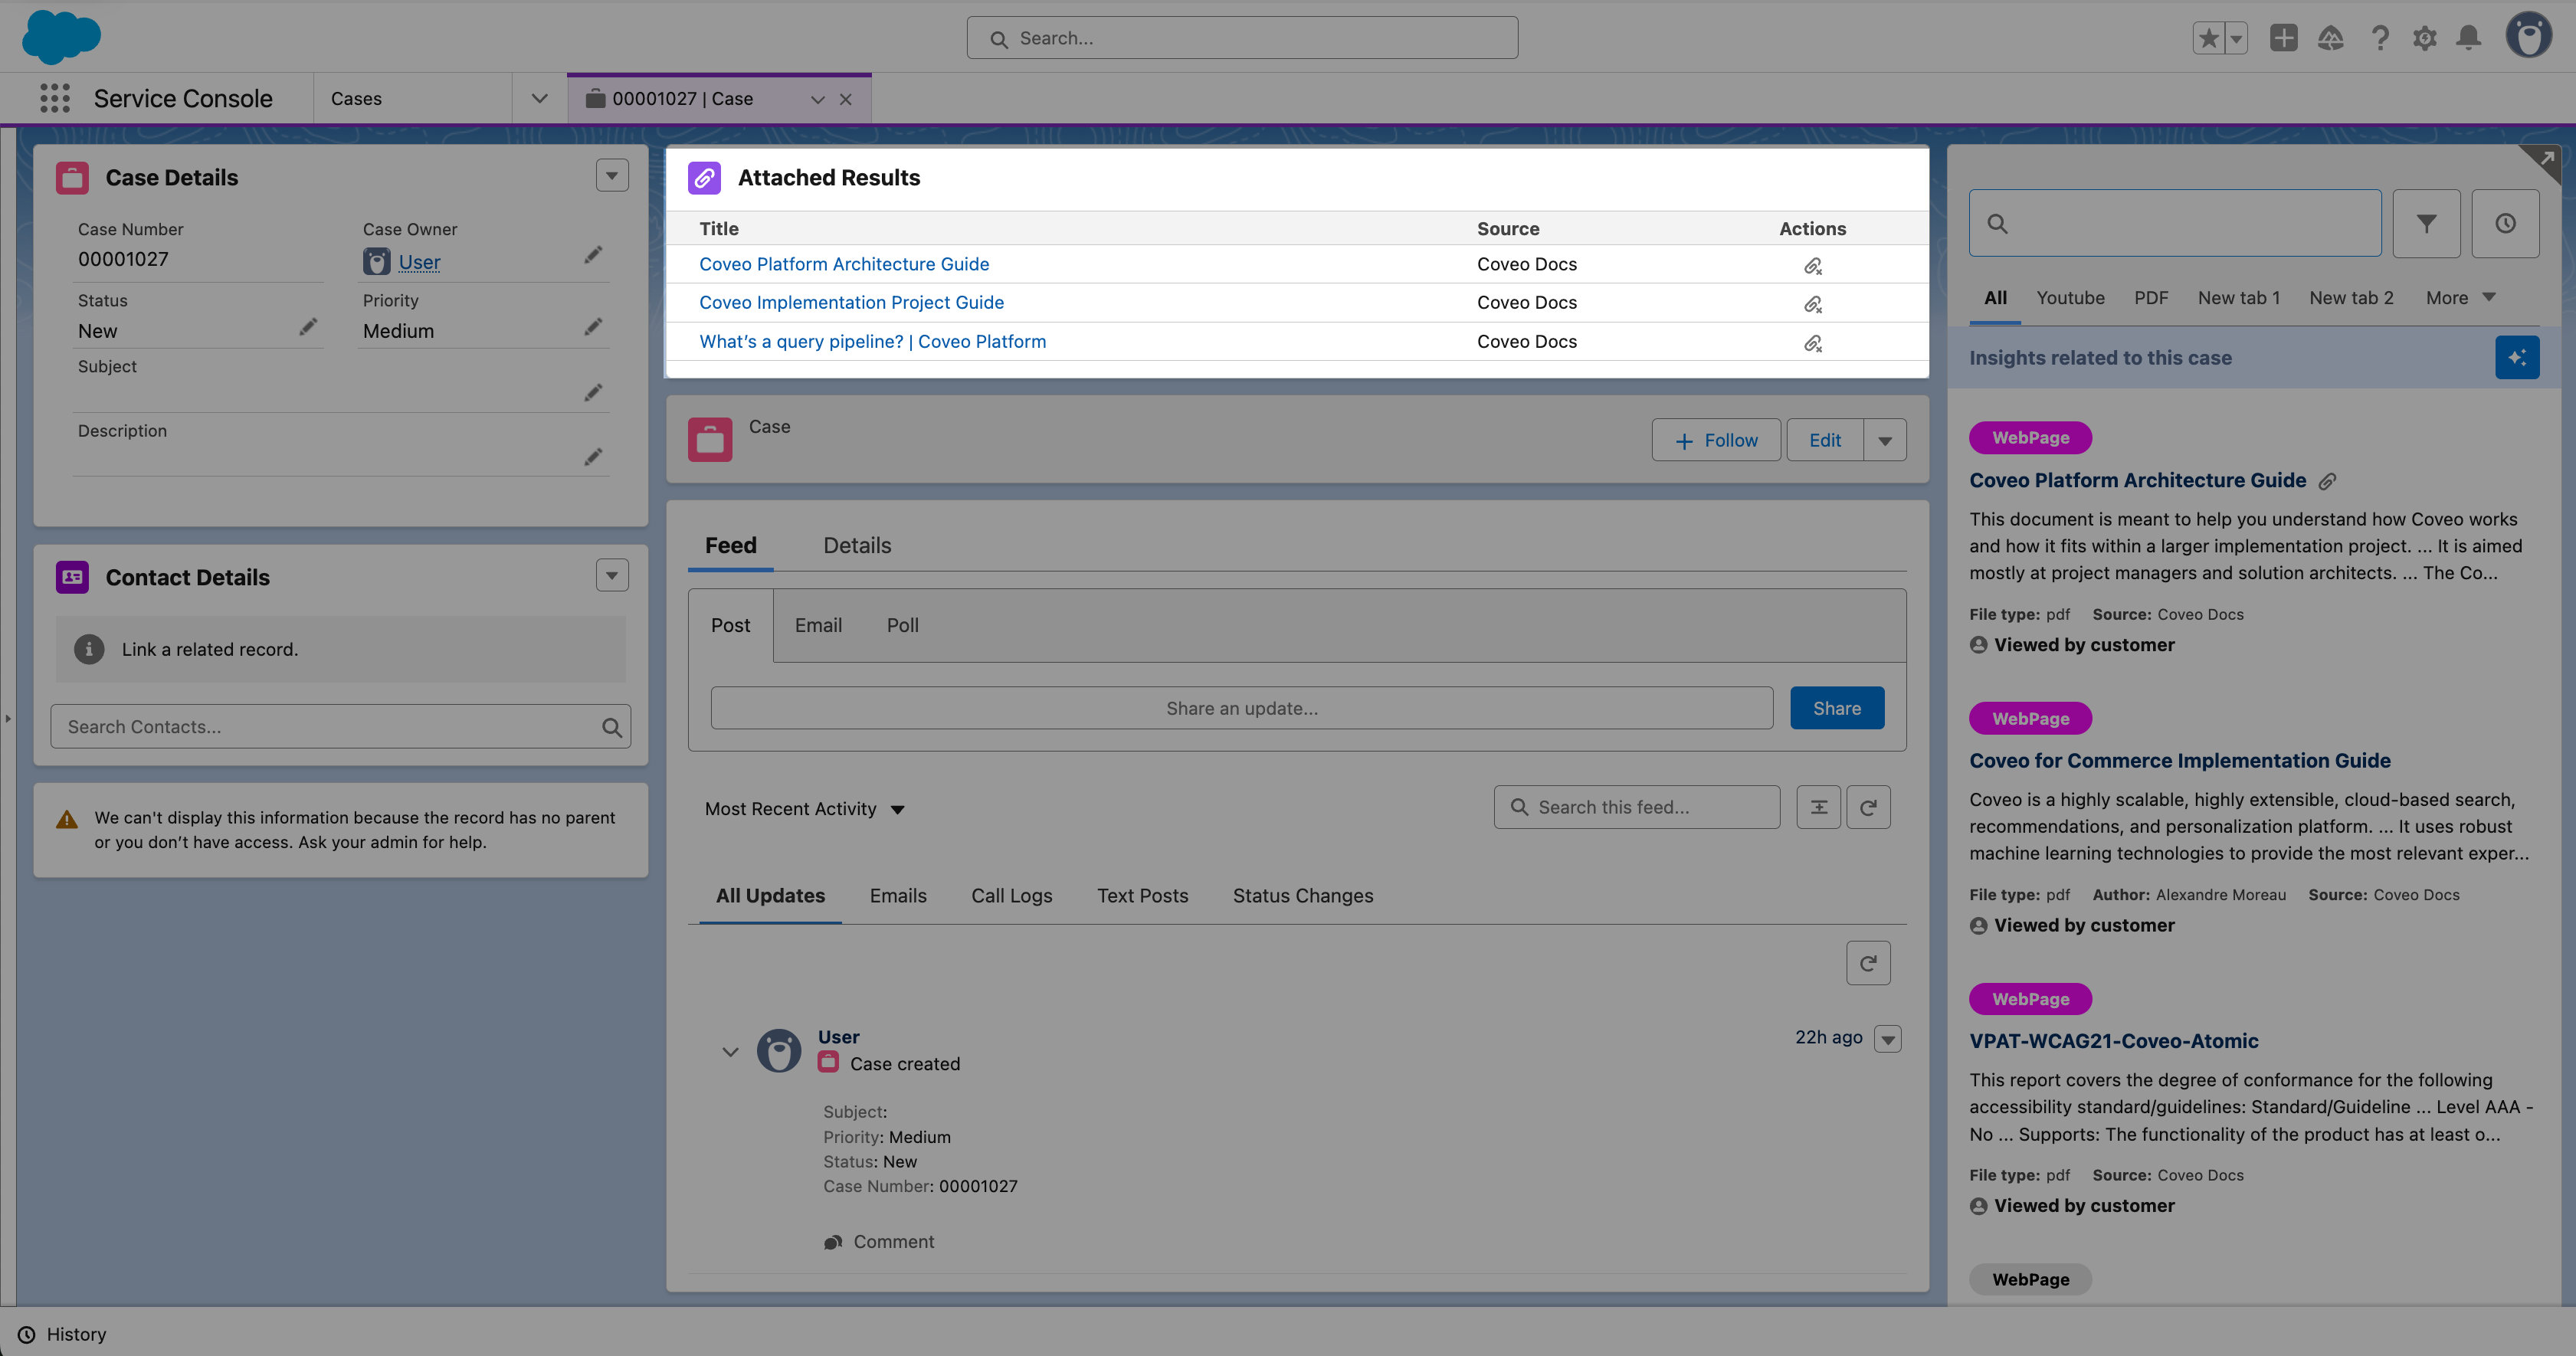The image size is (2576, 1356).
Task: Refresh the case feed with the refresh icon
Action: click(1868, 807)
